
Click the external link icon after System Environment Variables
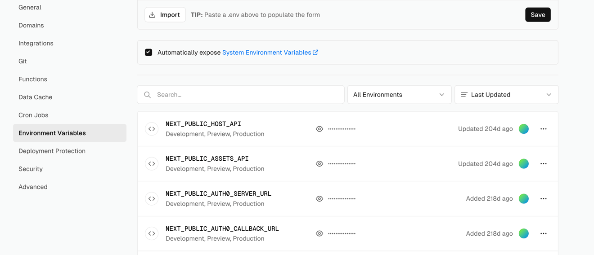[x=315, y=53]
